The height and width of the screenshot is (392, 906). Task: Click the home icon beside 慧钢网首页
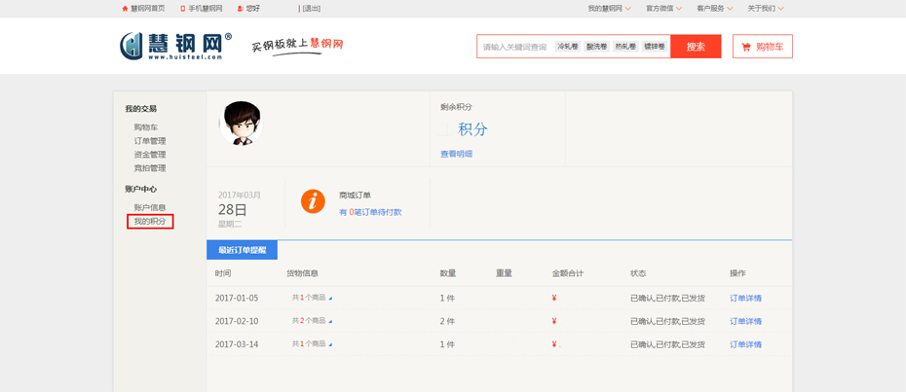pos(125,9)
